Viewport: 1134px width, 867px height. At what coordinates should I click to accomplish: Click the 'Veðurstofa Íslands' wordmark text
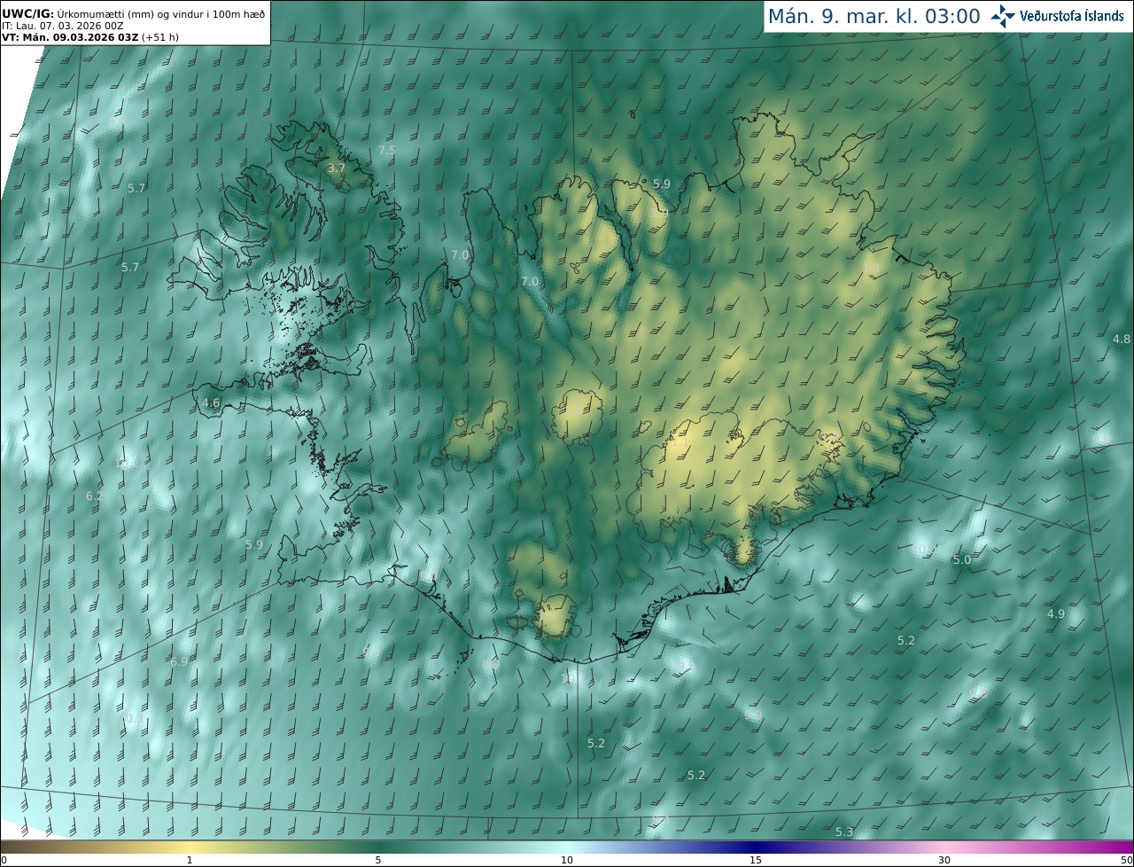1072,16
